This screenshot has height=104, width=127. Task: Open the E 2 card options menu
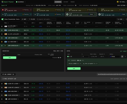pyautogui.click(x=31, y=14)
